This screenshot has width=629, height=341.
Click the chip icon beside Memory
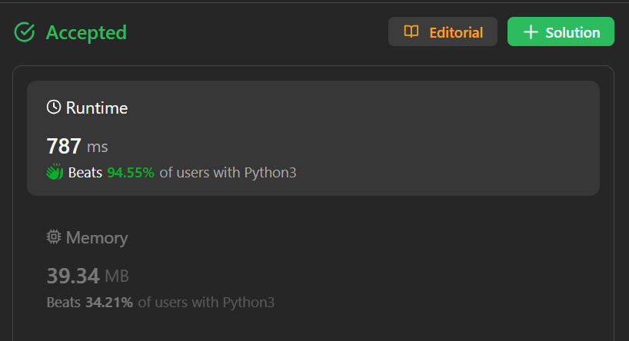[x=54, y=237]
